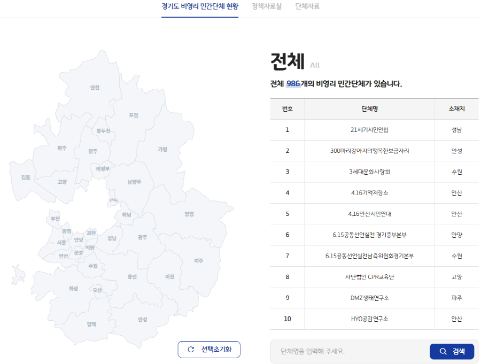Viewport: 481px width, 364px height.
Task: Click 6.15공동선언실천 경기중부본부 row
Action: 374,235
